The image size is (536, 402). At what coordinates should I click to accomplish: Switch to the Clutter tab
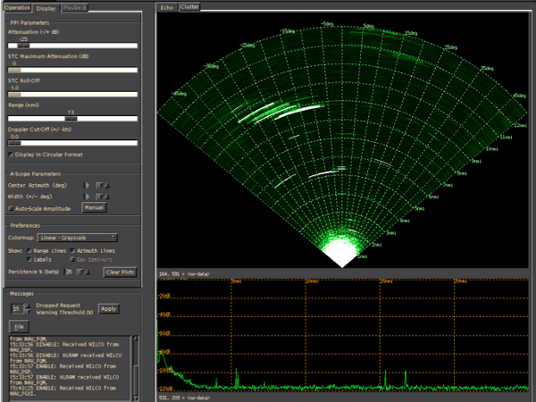point(189,7)
